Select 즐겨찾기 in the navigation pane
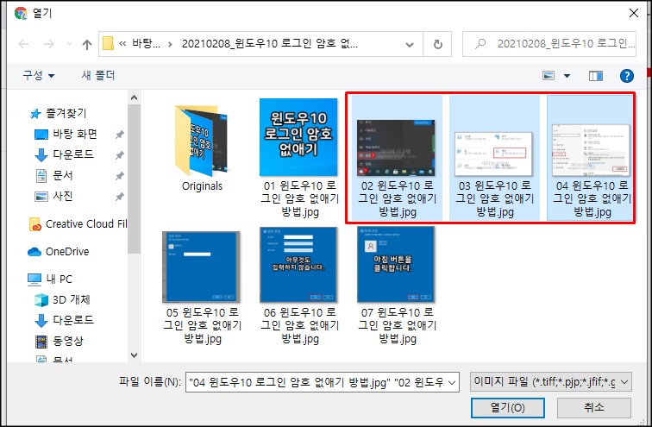The image size is (652, 427). click(x=59, y=113)
